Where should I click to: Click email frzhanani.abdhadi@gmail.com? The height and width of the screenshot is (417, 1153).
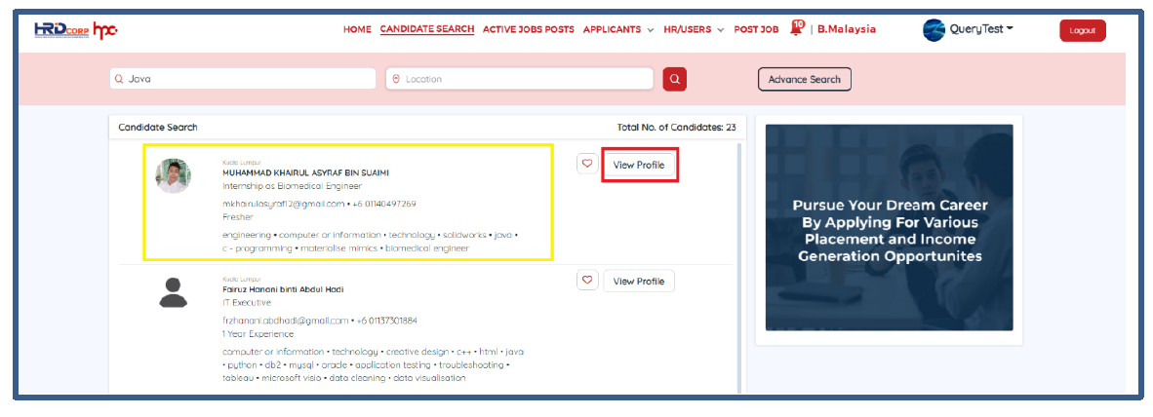coord(285,321)
